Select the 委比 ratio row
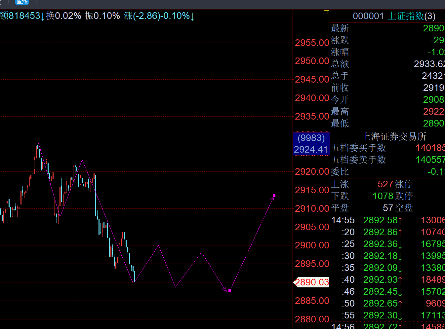This screenshot has height=329, width=445. [388, 171]
